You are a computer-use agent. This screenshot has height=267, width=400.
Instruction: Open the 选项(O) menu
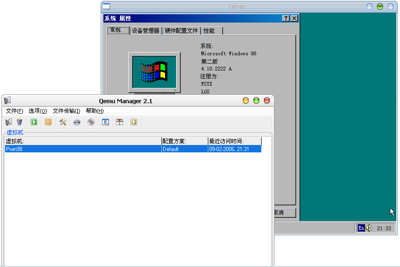(38, 111)
